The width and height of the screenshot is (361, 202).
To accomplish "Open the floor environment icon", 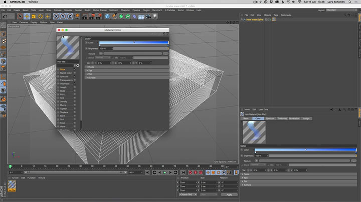I will (x=141, y=16).
